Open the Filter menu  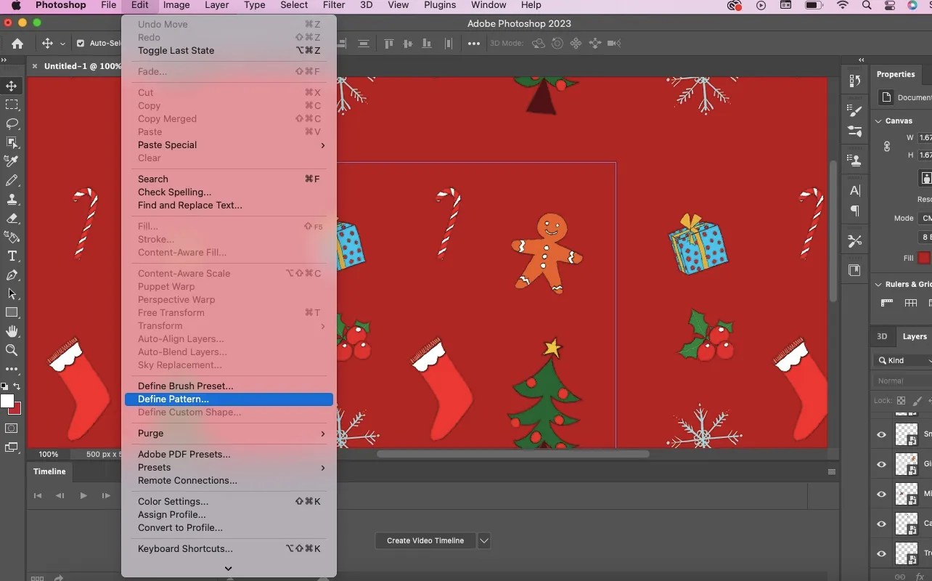point(334,5)
